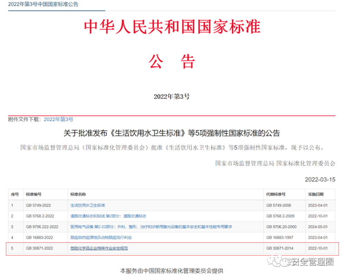The width and height of the screenshot is (345, 277).
Task: Click the 2024-05-01 implementation date cell
Action: tap(318, 227)
